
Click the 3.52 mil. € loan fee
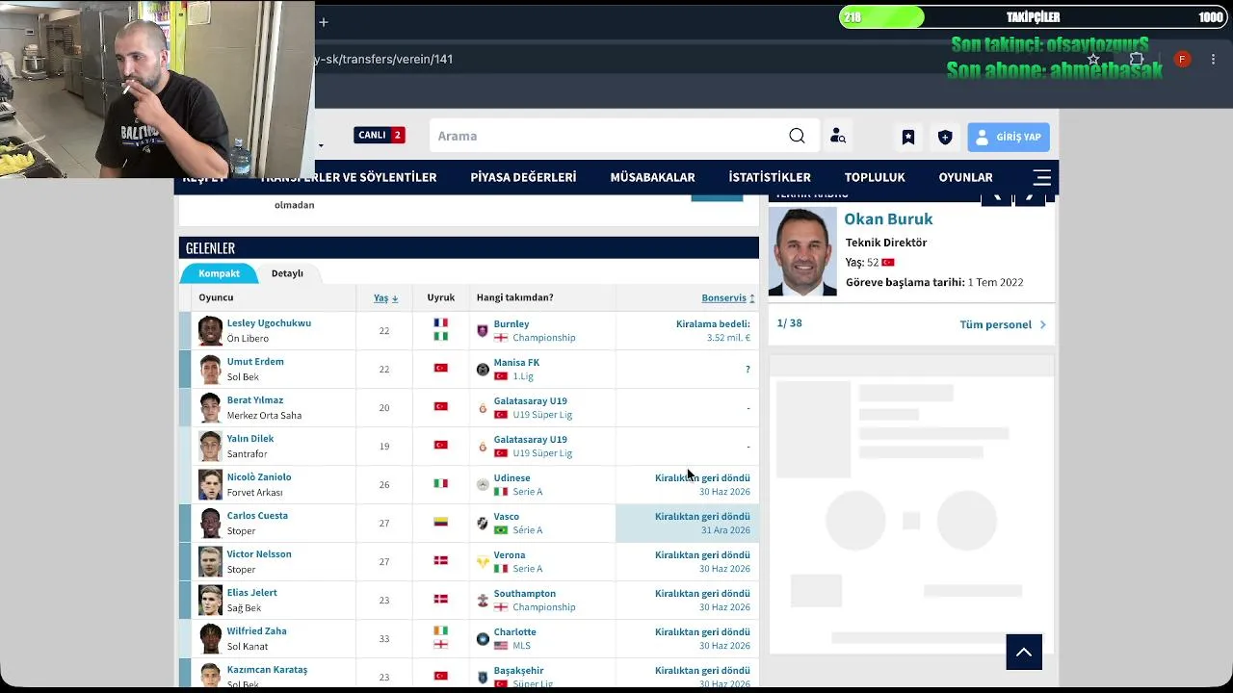728,338
